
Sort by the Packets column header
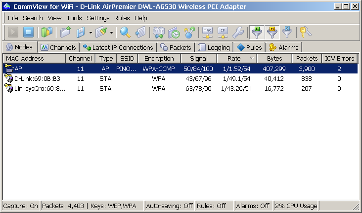point(307,59)
